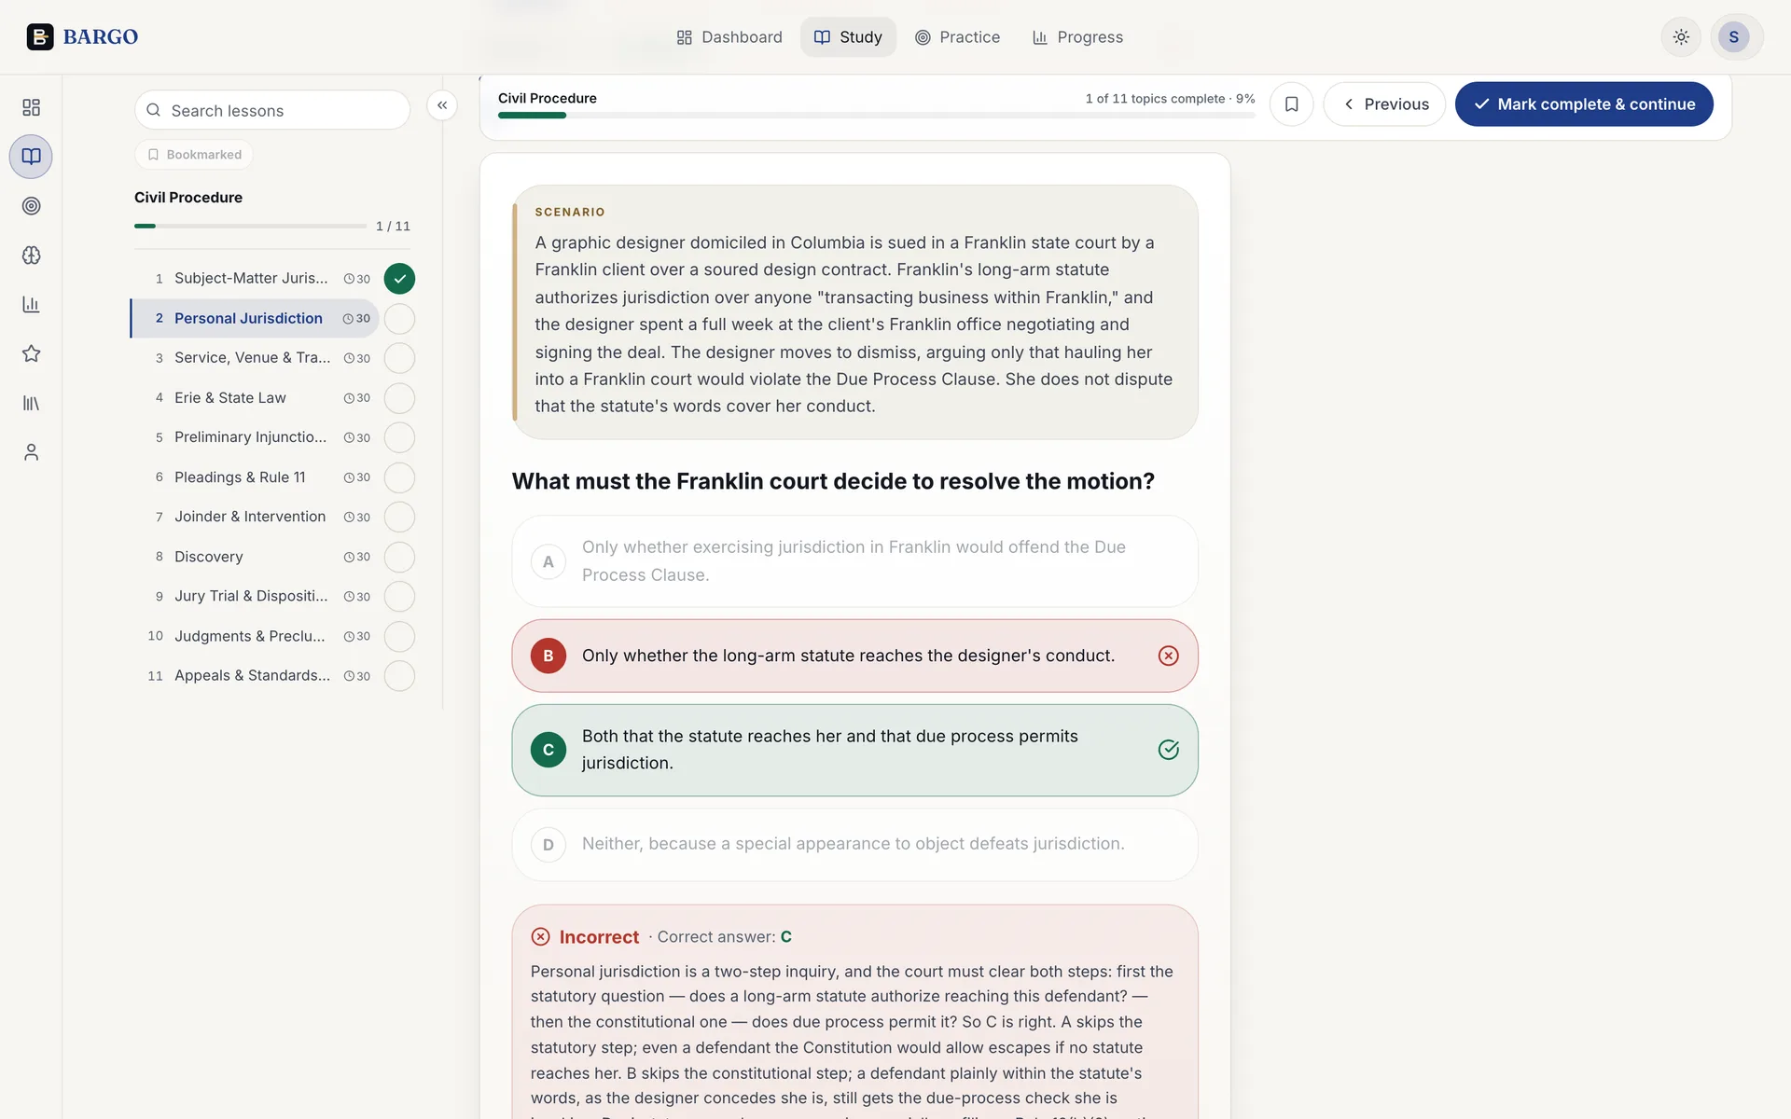Open lesson Service, Venue & Tra...

click(255, 358)
